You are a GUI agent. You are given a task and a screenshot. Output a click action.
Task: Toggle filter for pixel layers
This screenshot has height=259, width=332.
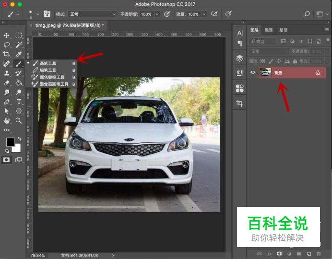point(283,41)
